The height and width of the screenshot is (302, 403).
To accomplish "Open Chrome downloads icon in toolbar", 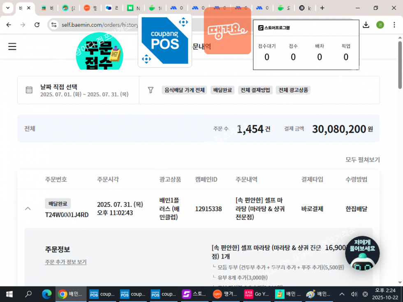I will pos(366,25).
